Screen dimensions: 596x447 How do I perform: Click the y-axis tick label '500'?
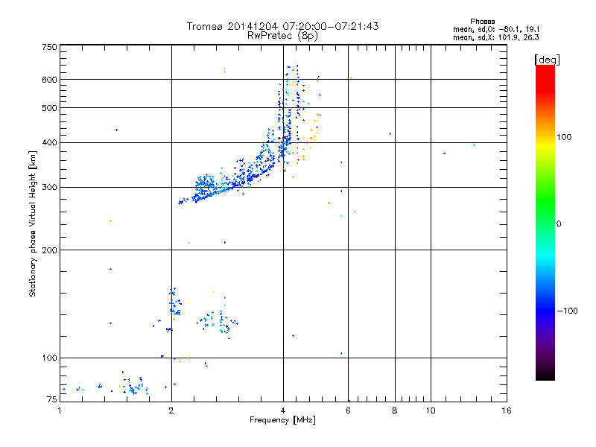tap(49, 108)
